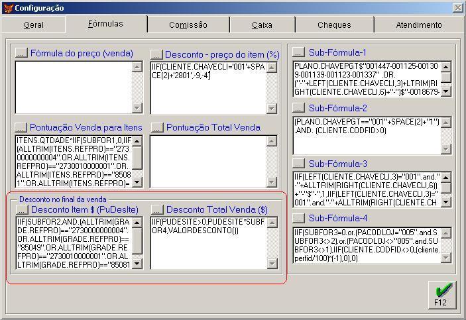Click the fox icon in Configuração title bar
The width and height of the screenshot is (466, 320).
click(x=8, y=8)
